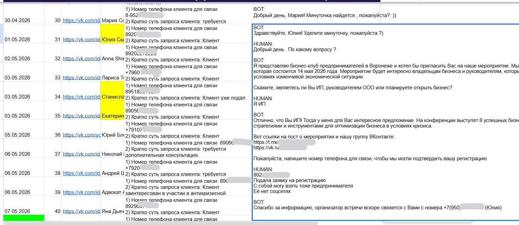
Task: Click 'Добрый день . По какому вопросу ?' line
Action: click(295, 49)
